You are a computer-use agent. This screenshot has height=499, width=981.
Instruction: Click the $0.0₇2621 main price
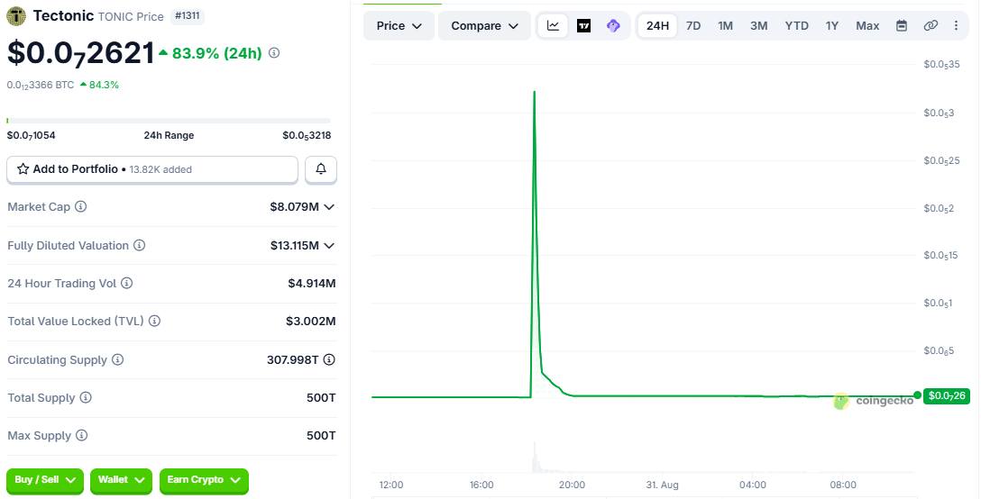tap(81, 53)
